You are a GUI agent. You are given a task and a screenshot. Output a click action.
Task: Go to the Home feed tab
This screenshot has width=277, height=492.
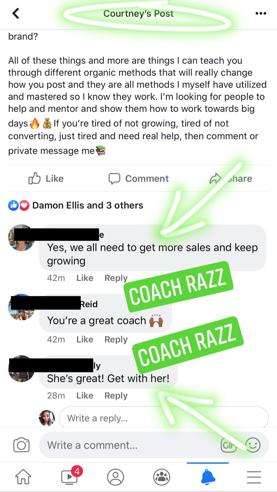click(23, 477)
